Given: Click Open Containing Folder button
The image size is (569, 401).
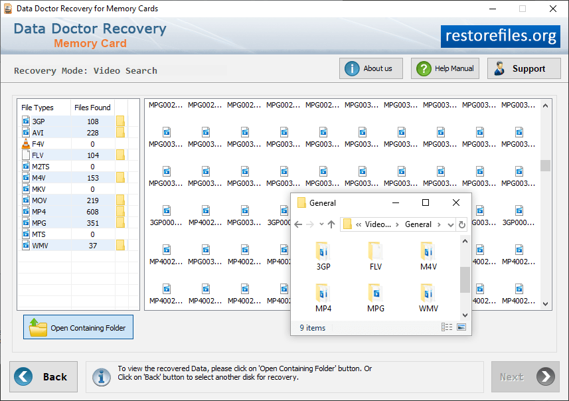Looking at the screenshot, I should pyautogui.click(x=78, y=327).
